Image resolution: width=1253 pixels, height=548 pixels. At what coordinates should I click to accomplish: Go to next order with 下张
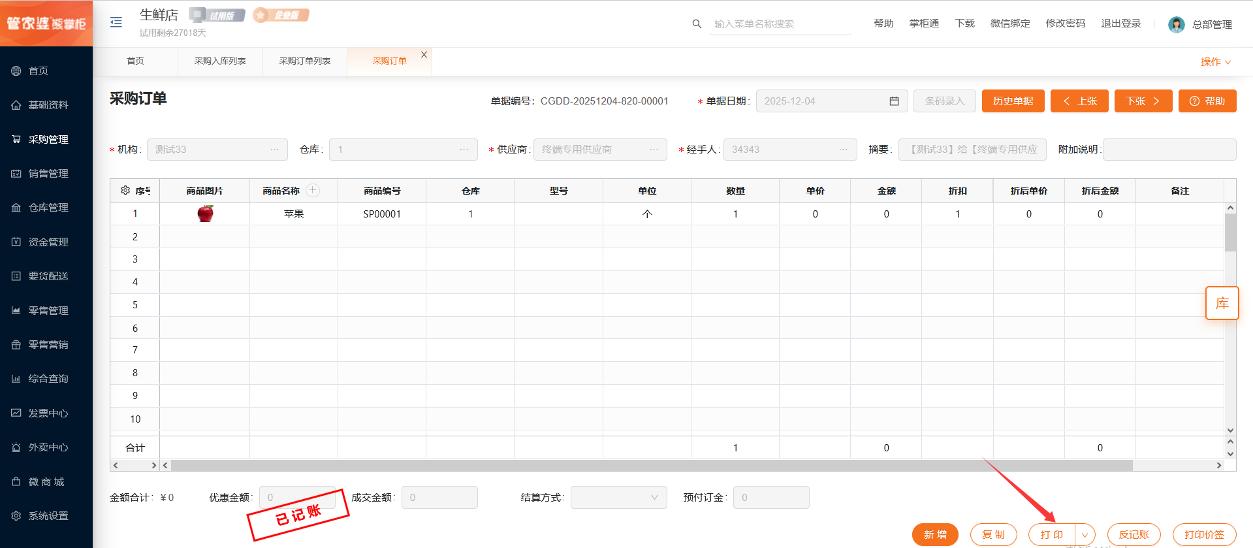click(1143, 101)
